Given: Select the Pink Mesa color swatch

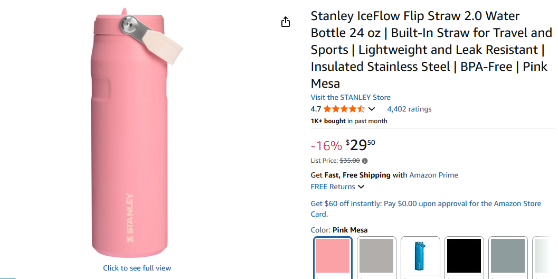Looking at the screenshot, I should 333,256.
